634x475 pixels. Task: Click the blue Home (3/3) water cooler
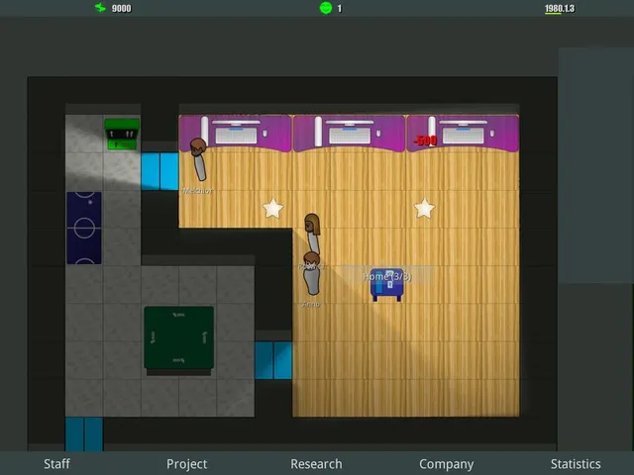tap(387, 285)
